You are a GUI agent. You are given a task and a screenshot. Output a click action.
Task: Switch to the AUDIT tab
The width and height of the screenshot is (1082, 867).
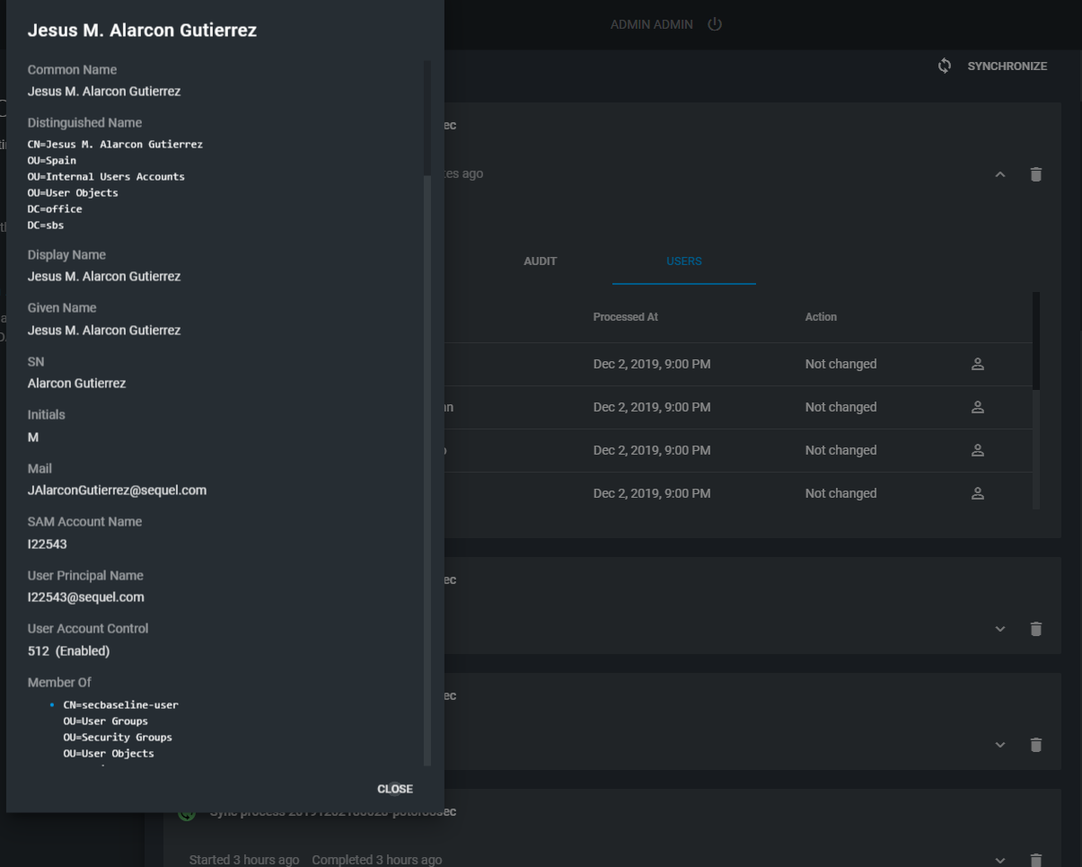pyautogui.click(x=541, y=261)
